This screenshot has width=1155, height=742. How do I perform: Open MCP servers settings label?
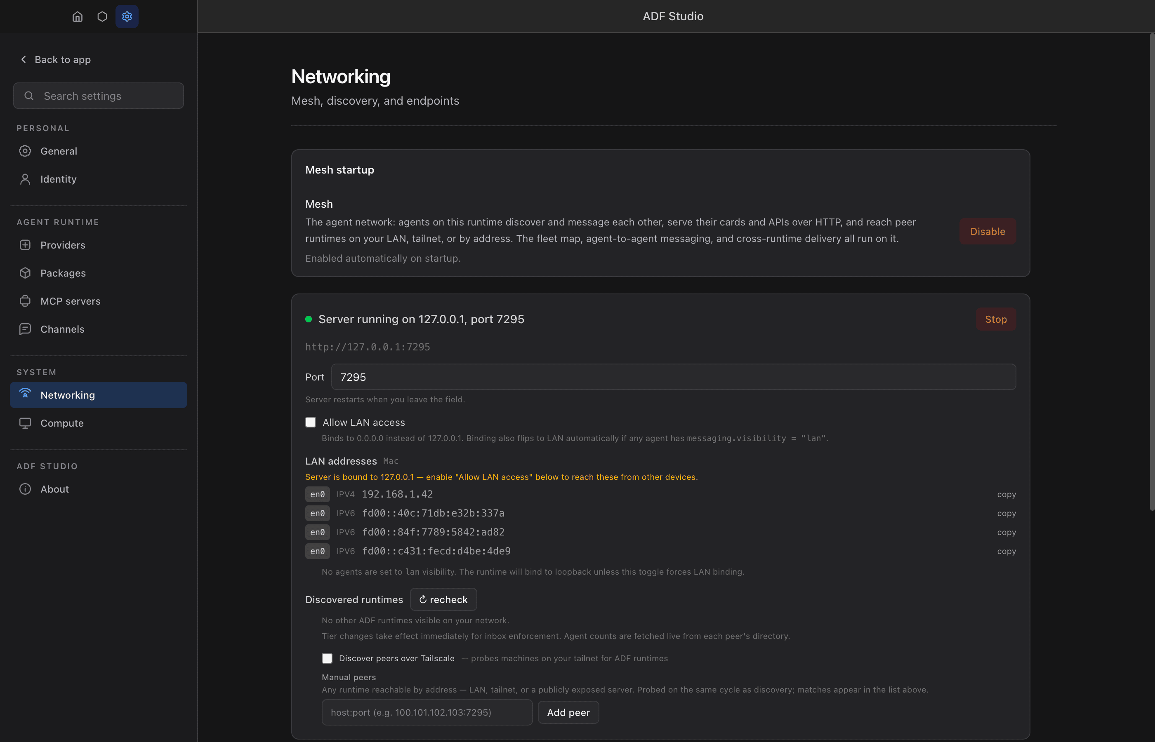71,301
